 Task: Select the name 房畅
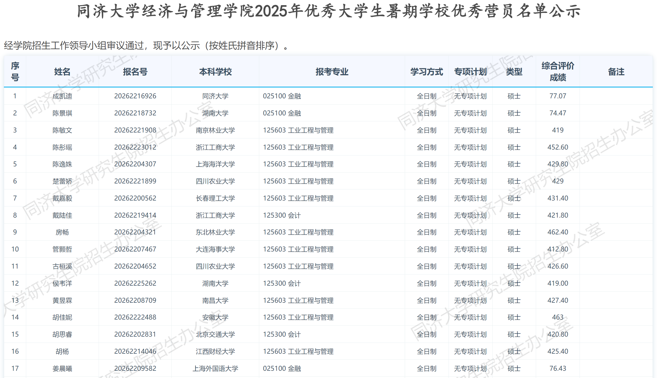coord(62,232)
